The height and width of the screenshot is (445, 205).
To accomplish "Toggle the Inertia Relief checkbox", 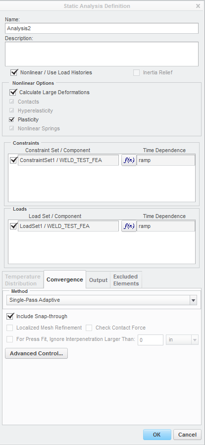I will [x=136, y=72].
